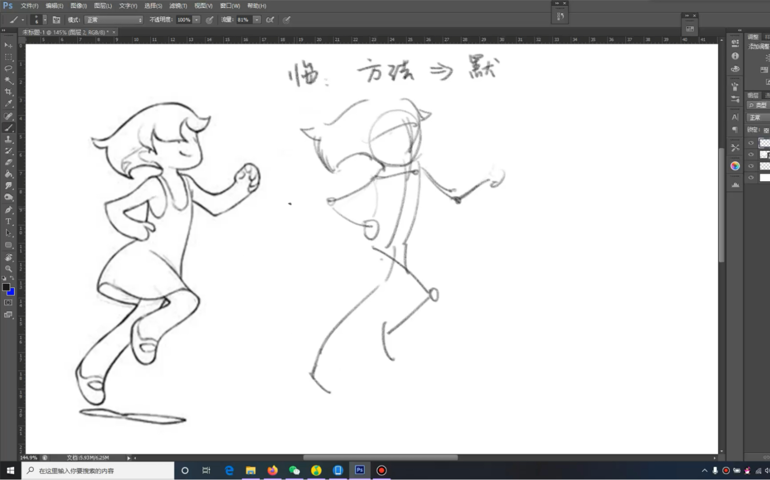Open the 文件(F) menu

tap(29, 6)
